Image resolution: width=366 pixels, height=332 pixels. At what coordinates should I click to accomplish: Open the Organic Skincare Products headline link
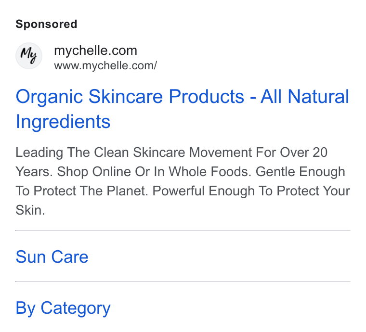point(183,109)
